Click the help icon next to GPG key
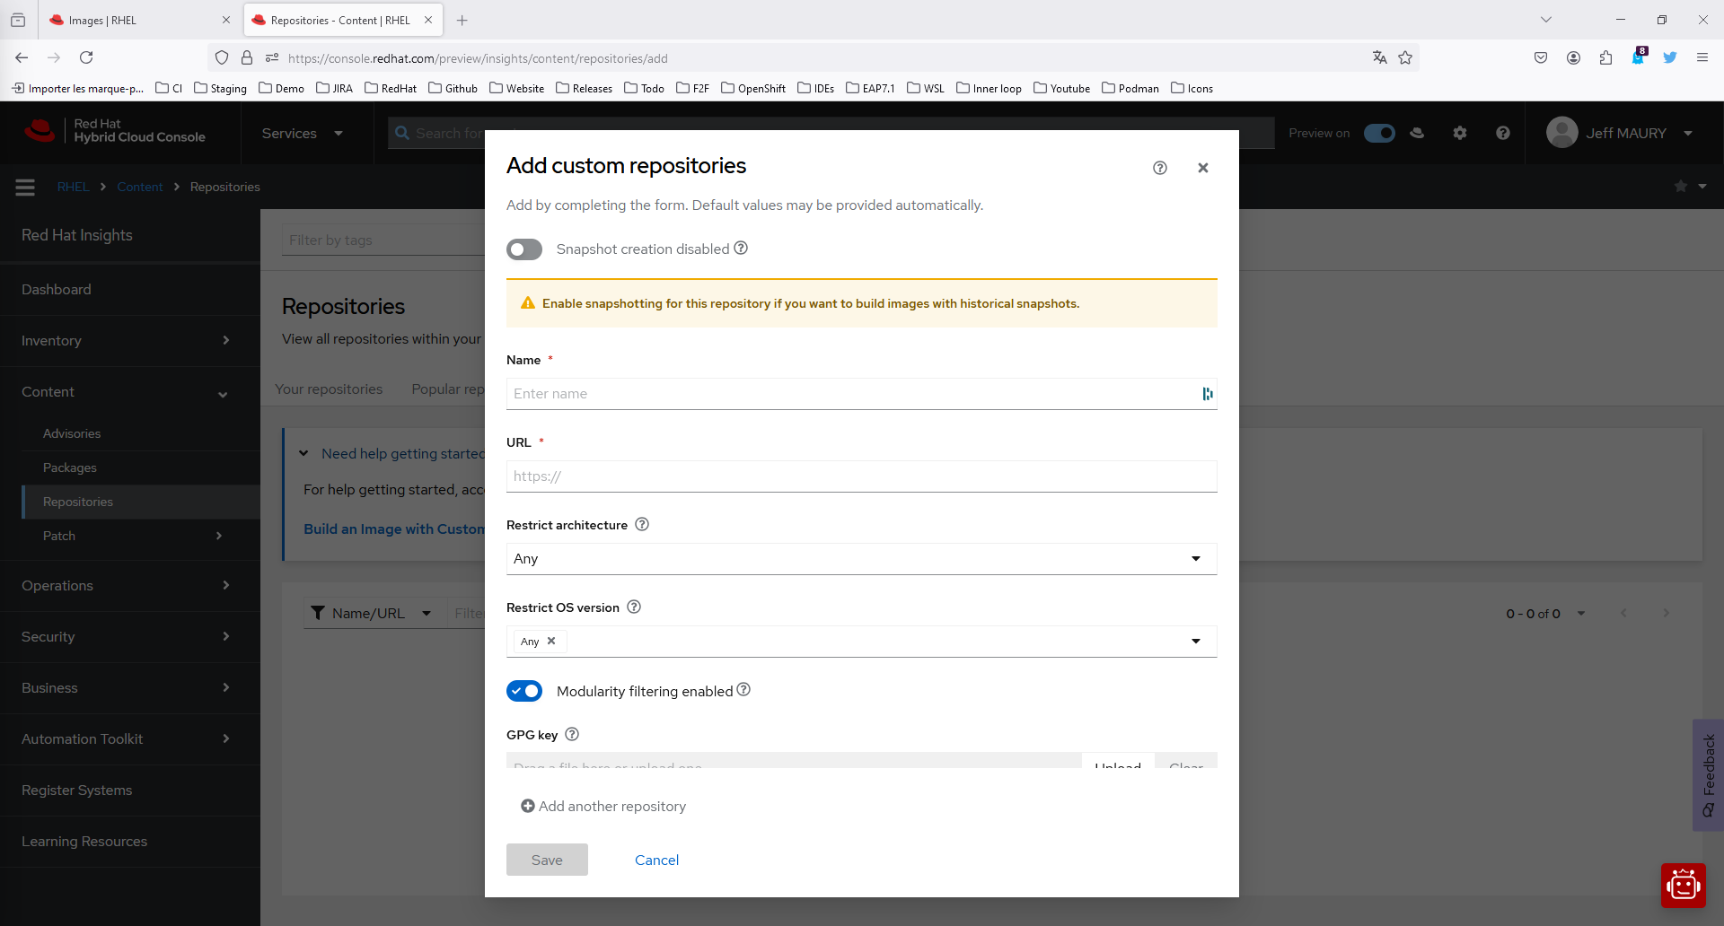The image size is (1724, 926). (572, 734)
